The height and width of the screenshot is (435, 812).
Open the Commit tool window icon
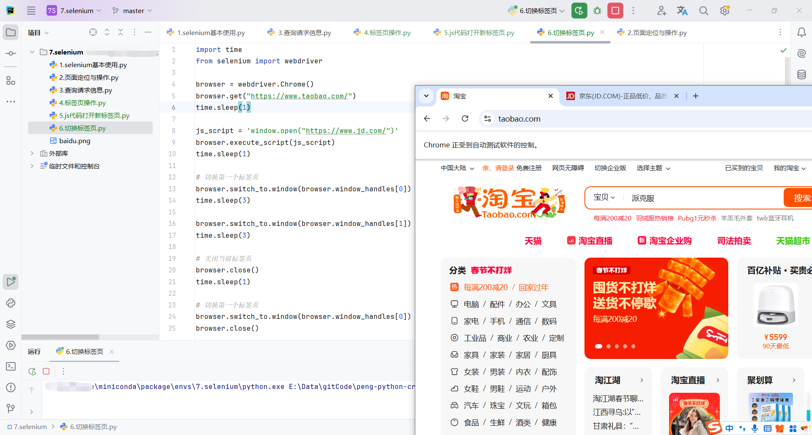[x=11, y=54]
